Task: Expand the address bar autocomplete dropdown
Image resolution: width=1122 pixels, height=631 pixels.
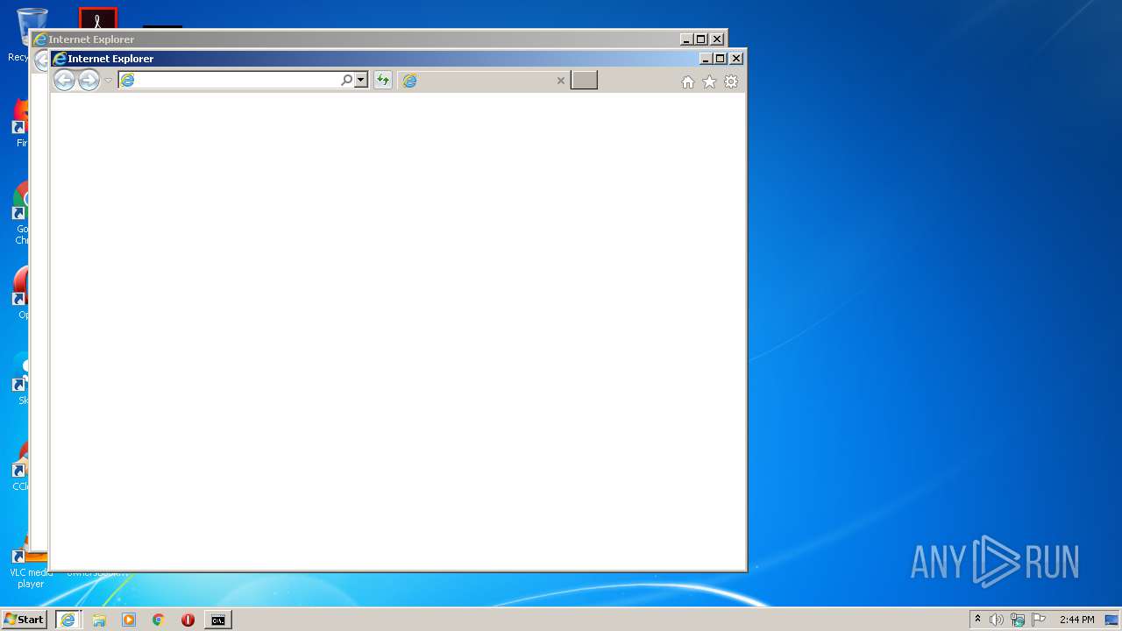Action: (x=360, y=81)
